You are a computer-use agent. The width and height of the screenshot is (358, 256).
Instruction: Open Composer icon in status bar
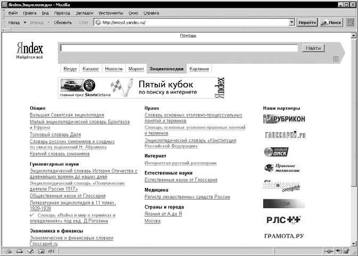pos(30,251)
